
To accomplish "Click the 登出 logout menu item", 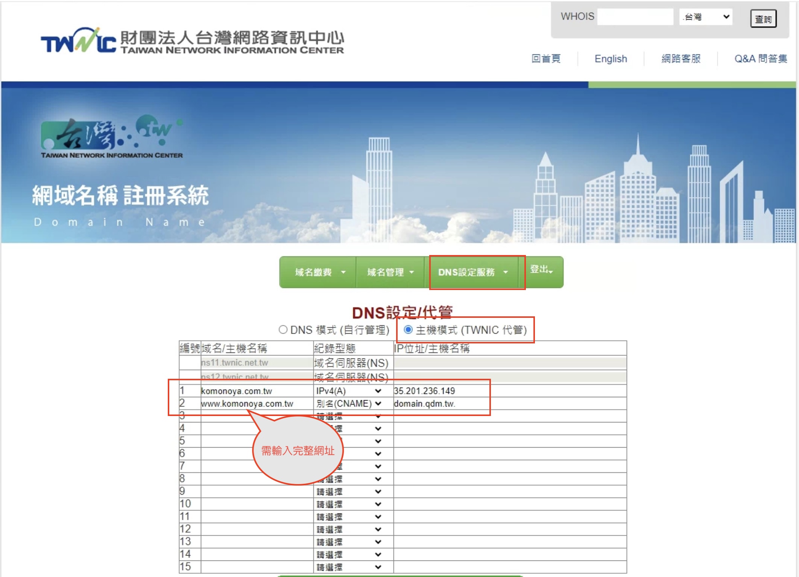I will click(x=541, y=269).
